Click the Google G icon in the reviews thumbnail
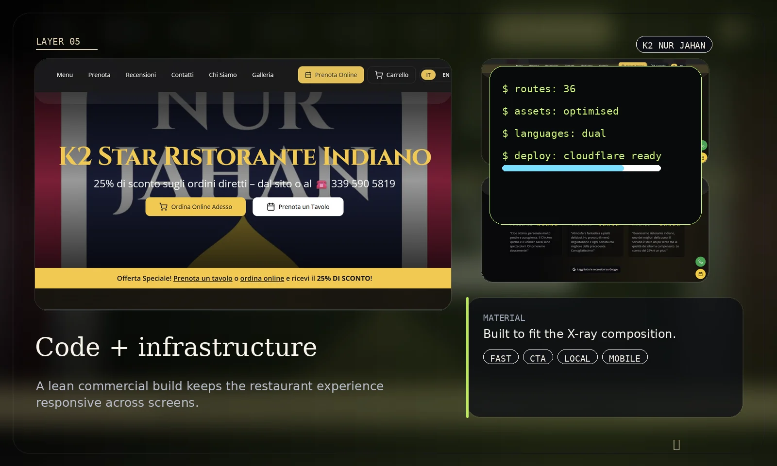 tap(574, 269)
